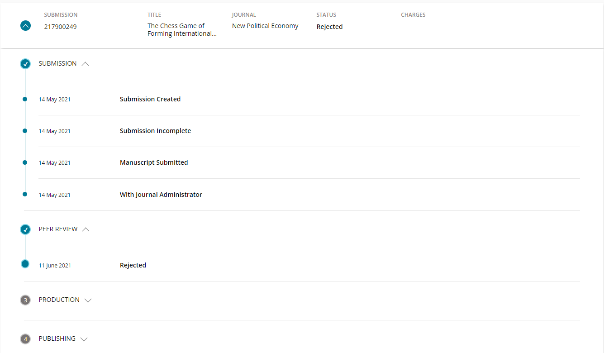Click the JOURNAL column header

click(244, 15)
